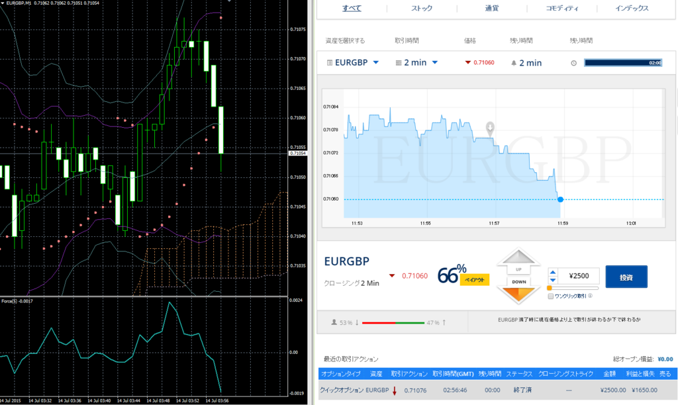Click the blue current price dot on chart
Screen dimensions: 678x405
(560, 199)
